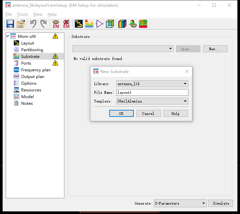Screen dimensions: 240x214
Task: Open the View menu
Action: coord(38,14)
